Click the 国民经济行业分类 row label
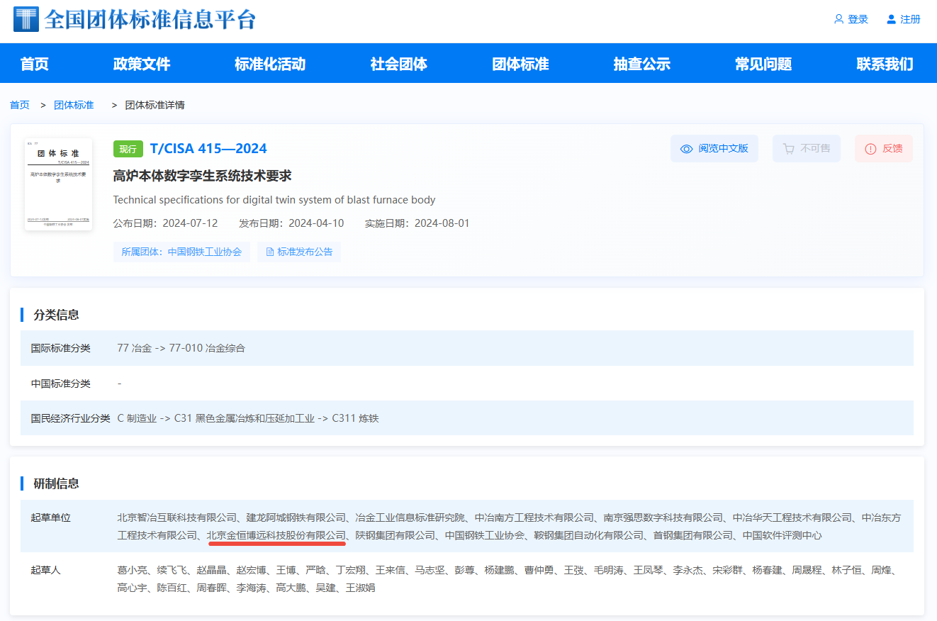The width and height of the screenshot is (937, 621). coord(71,418)
